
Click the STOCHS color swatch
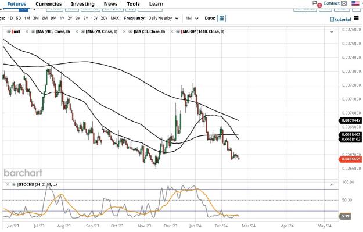click(x=17, y=185)
